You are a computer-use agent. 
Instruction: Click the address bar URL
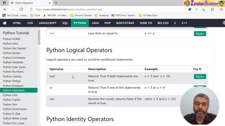coord(69,9)
